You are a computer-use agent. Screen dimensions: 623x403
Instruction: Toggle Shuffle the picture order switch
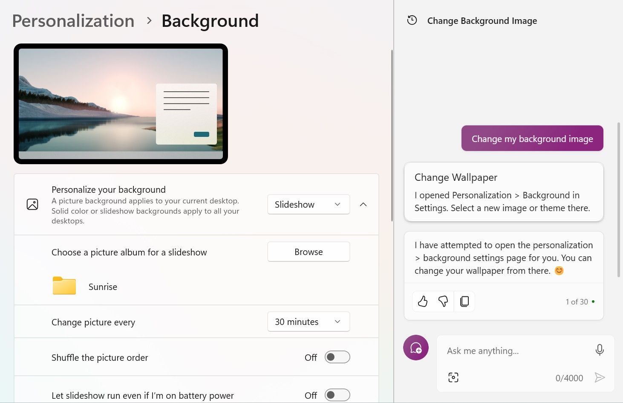point(337,357)
